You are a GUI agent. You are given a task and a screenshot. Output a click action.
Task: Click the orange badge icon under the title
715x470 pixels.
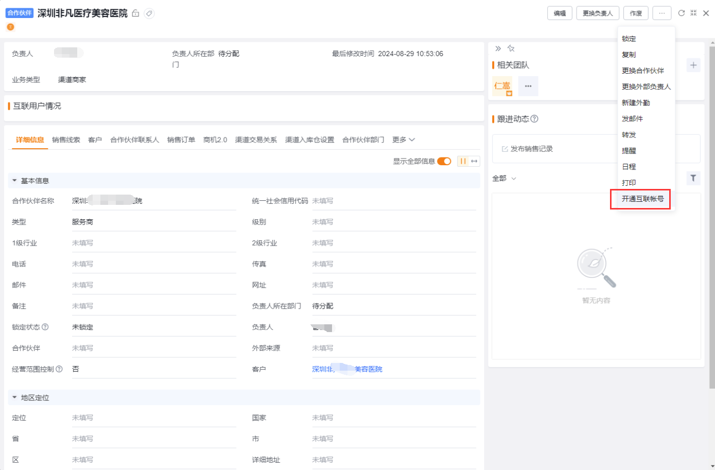[x=10, y=27]
